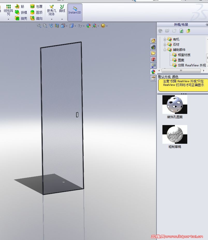Click the Zoom to Fit view icon

click(39, 26)
